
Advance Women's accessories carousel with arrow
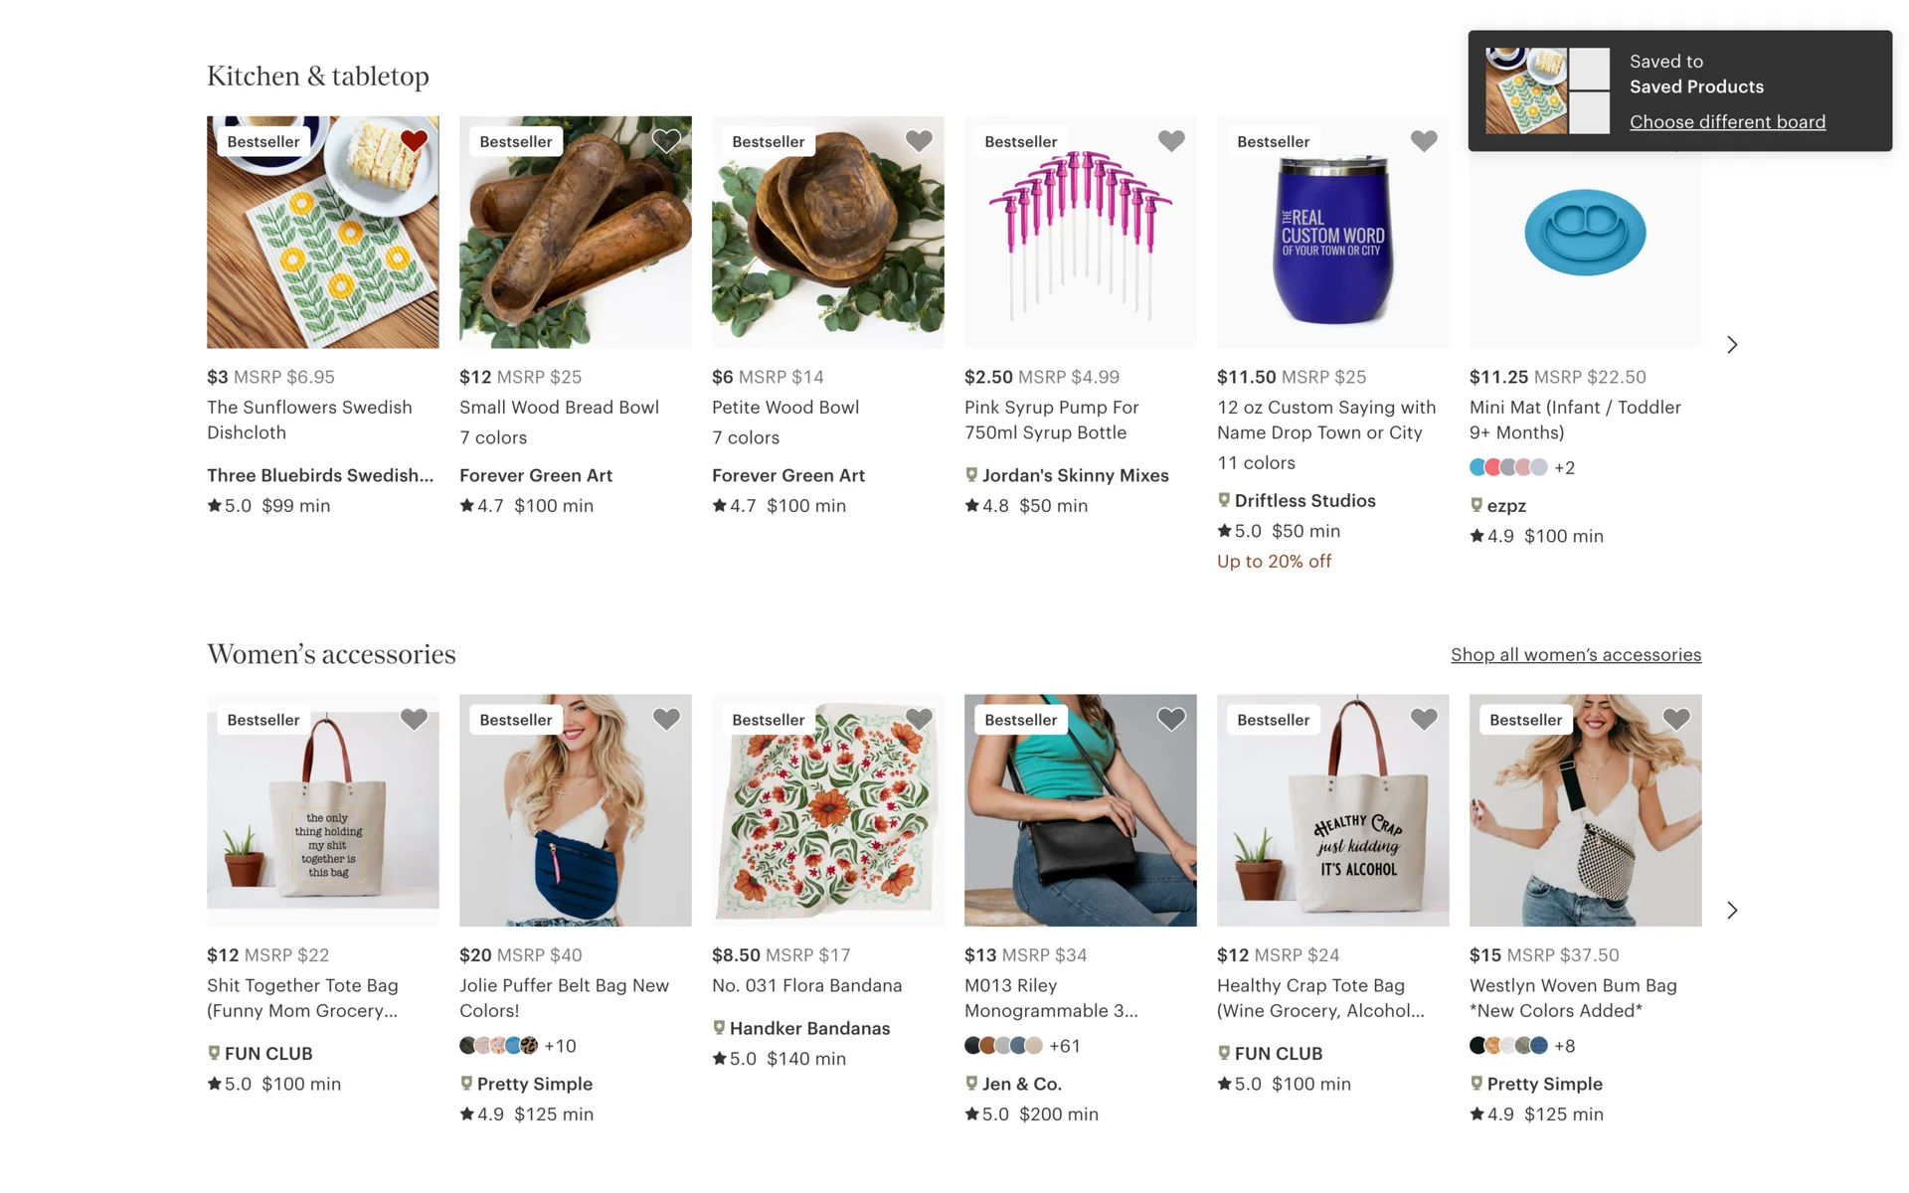1732,911
